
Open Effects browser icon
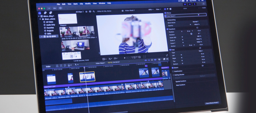pyautogui.click(x=164, y=59)
